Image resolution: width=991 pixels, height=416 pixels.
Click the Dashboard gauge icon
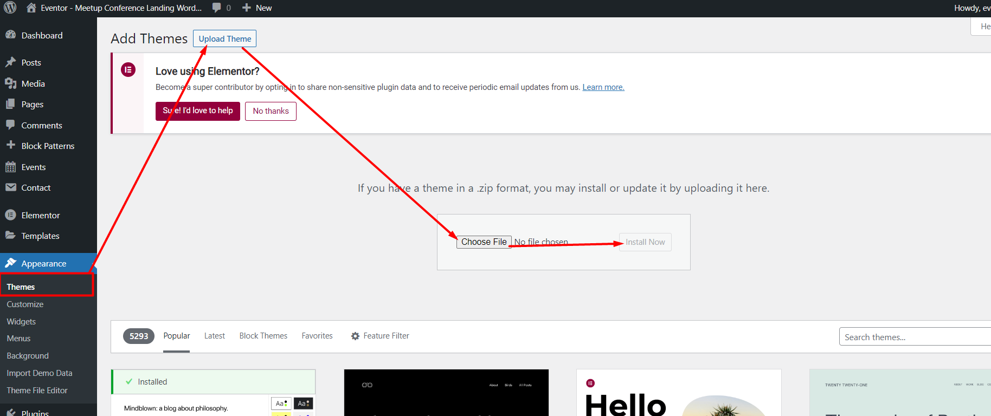pos(10,35)
